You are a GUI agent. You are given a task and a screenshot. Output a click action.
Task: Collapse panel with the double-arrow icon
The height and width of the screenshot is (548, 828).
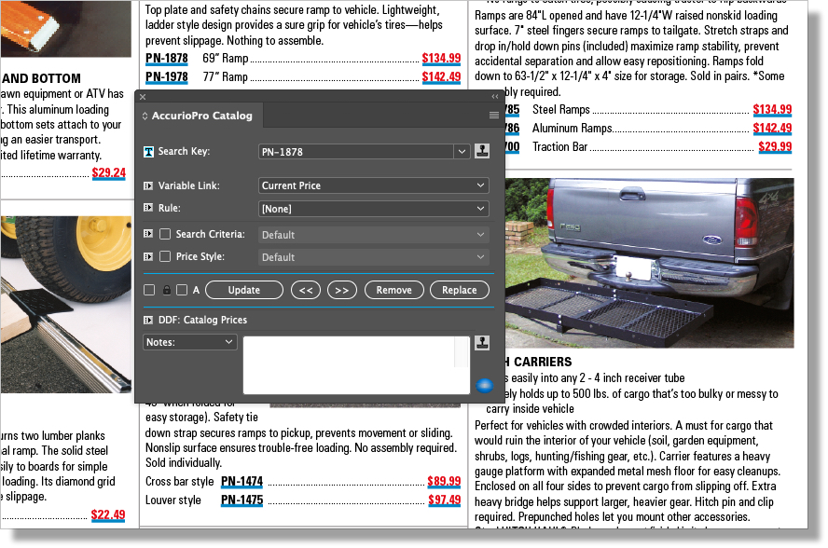[x=495, y=97]
